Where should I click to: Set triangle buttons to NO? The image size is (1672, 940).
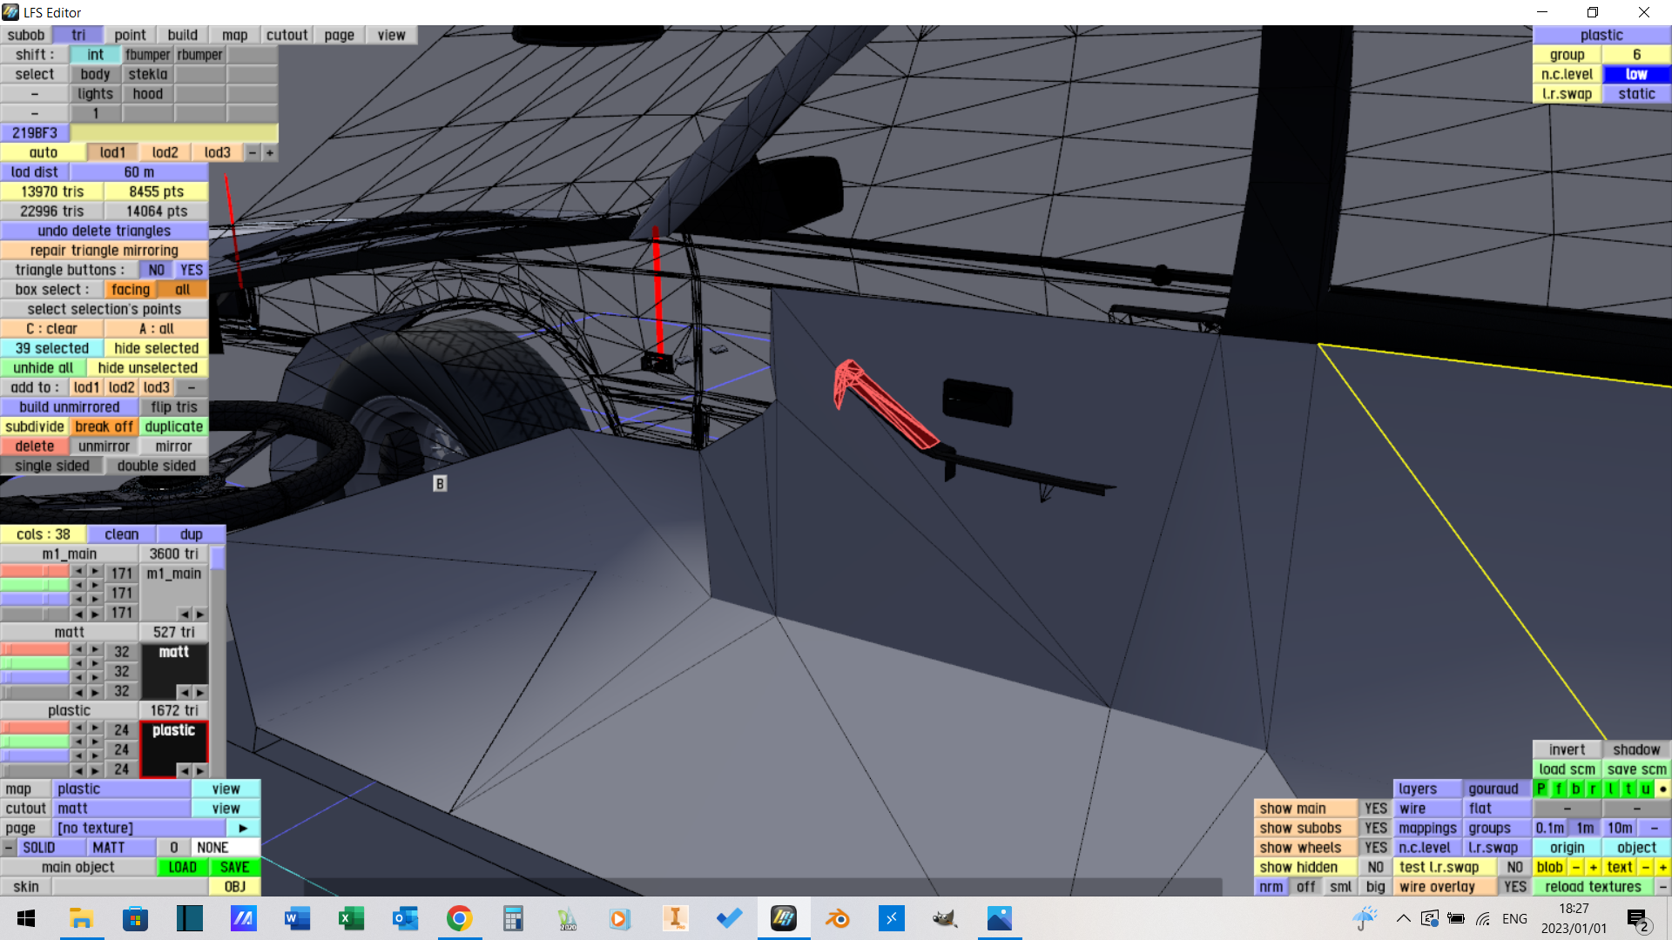click(x=156, y=270)
